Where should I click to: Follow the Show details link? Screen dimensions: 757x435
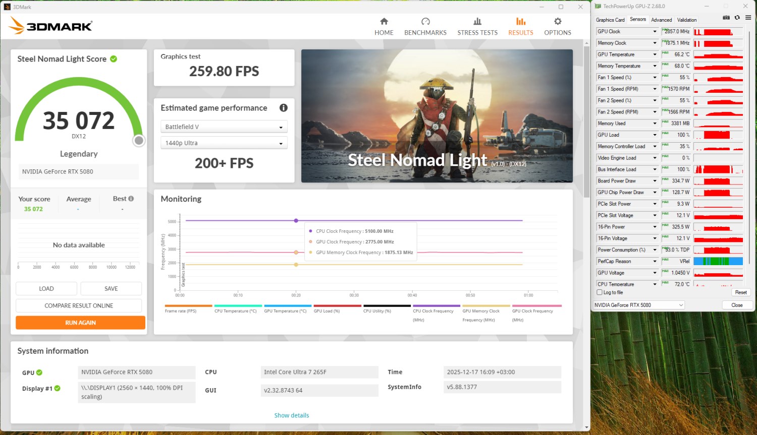coord(291,415)
